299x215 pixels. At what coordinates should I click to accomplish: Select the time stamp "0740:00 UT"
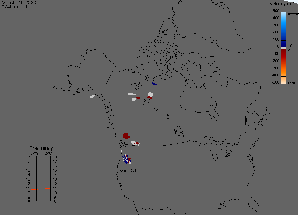coord(14,7)
